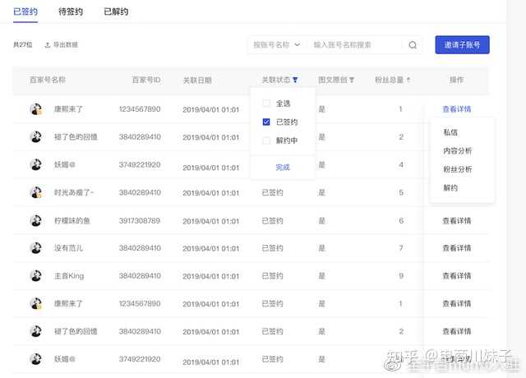Click the avatar of 柠檬味的鱼
The image size is (526, 378).
(x=36, y=221)
